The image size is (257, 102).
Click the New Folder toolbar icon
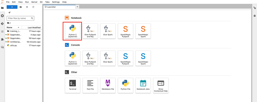pos(21,7)
